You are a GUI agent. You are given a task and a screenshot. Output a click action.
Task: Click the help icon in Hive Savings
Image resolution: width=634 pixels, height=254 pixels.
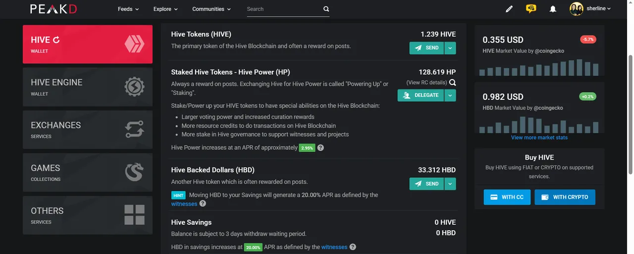353,247
